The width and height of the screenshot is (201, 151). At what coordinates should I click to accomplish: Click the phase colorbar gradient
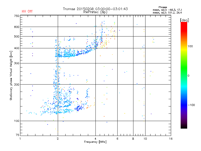184,75
